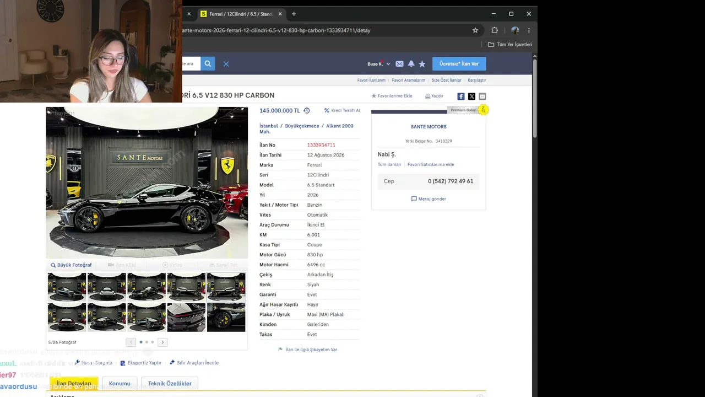
Task: Open the Tüm Yer İşaretleri bookmarks folder
Action: 510,44
